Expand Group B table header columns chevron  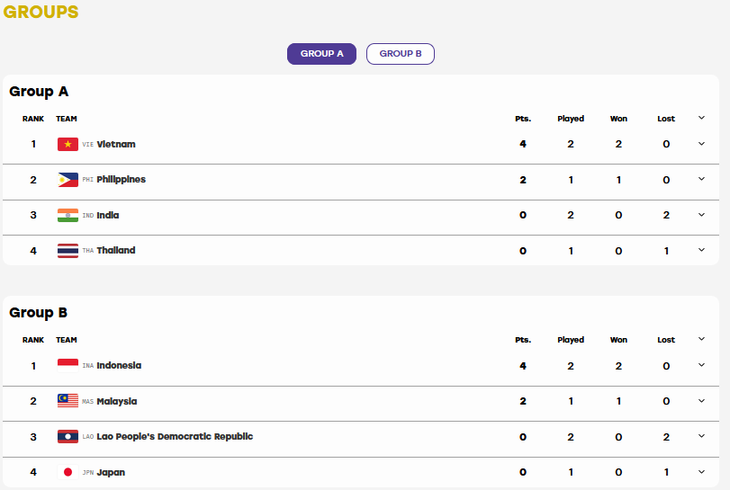pyautogui.click(x=701, y=339)
